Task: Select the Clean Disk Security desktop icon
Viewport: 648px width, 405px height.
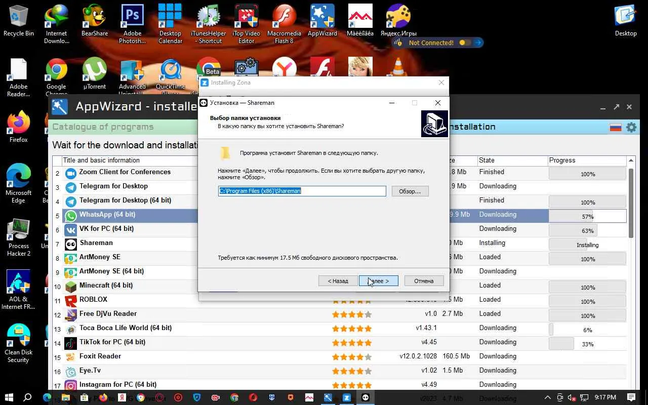Action: (x=19, y=343)
